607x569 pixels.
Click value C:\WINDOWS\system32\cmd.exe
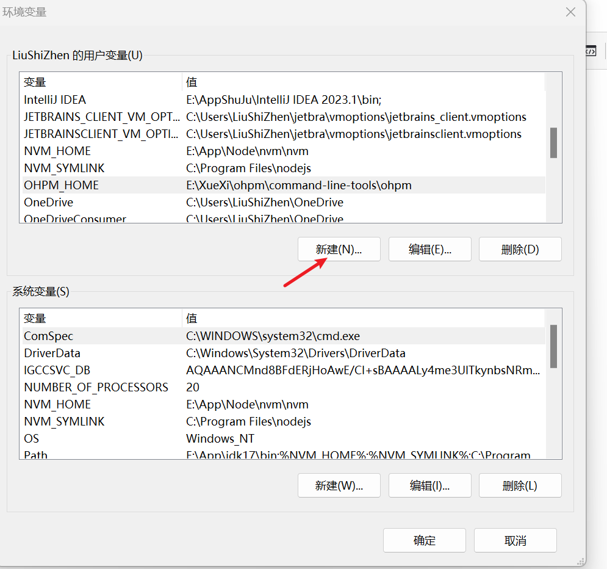coord(273,336)
